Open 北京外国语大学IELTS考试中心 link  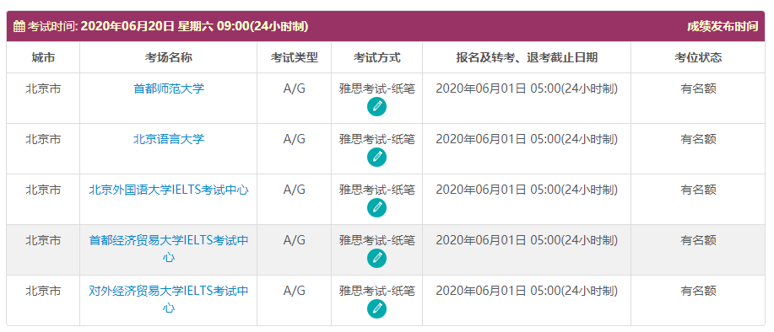[169, 190]
